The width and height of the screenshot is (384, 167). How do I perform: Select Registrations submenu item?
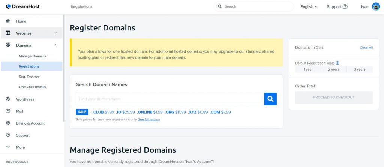pos(31,66)
